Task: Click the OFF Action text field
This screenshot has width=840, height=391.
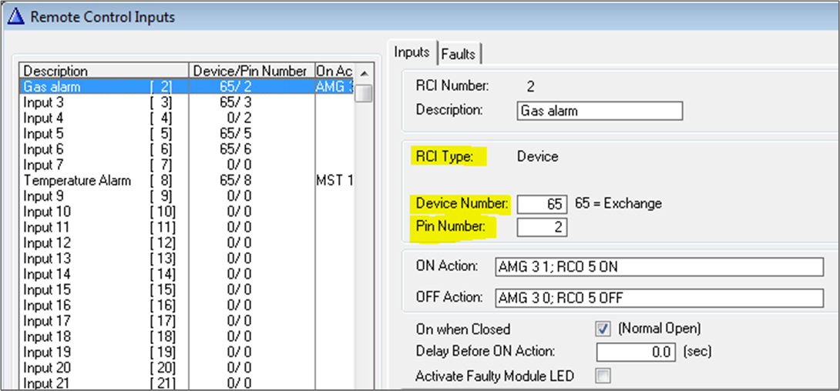Action: [x=660, y=297]
